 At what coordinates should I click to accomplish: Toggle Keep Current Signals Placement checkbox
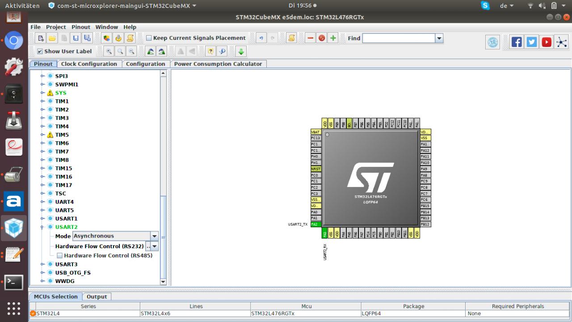(x=149, y=38)
